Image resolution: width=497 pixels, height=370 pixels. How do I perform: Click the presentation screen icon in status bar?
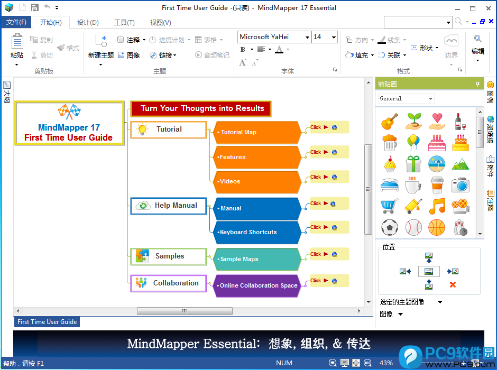[x=345, y=363]
